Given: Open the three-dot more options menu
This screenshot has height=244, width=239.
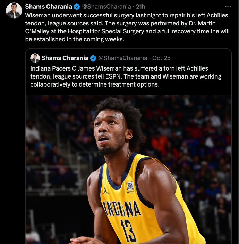Looking at the screenshot, I should point(228,7).
